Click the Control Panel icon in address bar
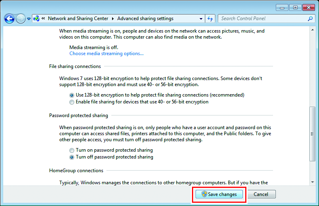 pyautogui.click(x=36, y=19)
